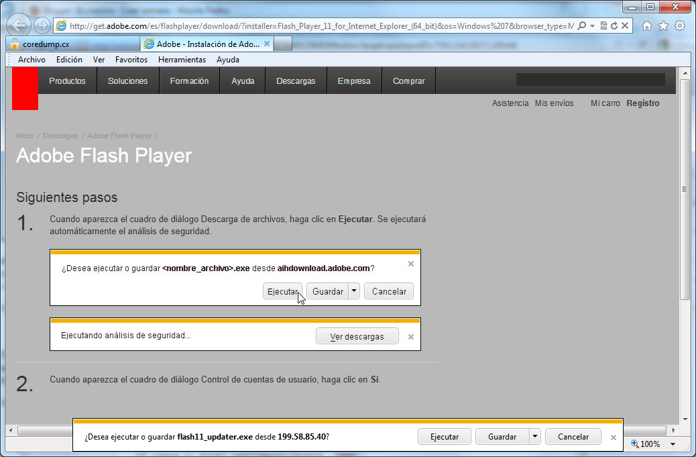The height and width of the screenshot is (457, 696).
Task: Toggle Compatibility View icon in address bar
Action: click(603, 26)
